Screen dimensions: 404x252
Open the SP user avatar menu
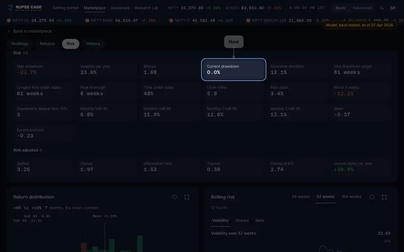393,8
